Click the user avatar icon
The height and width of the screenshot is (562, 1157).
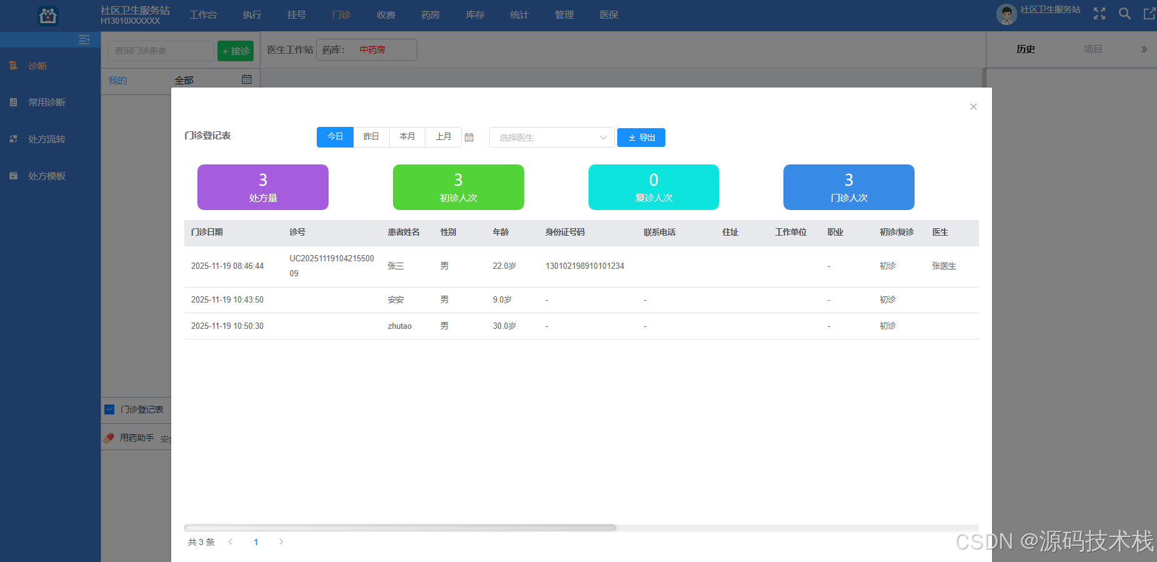(1006, 14)
